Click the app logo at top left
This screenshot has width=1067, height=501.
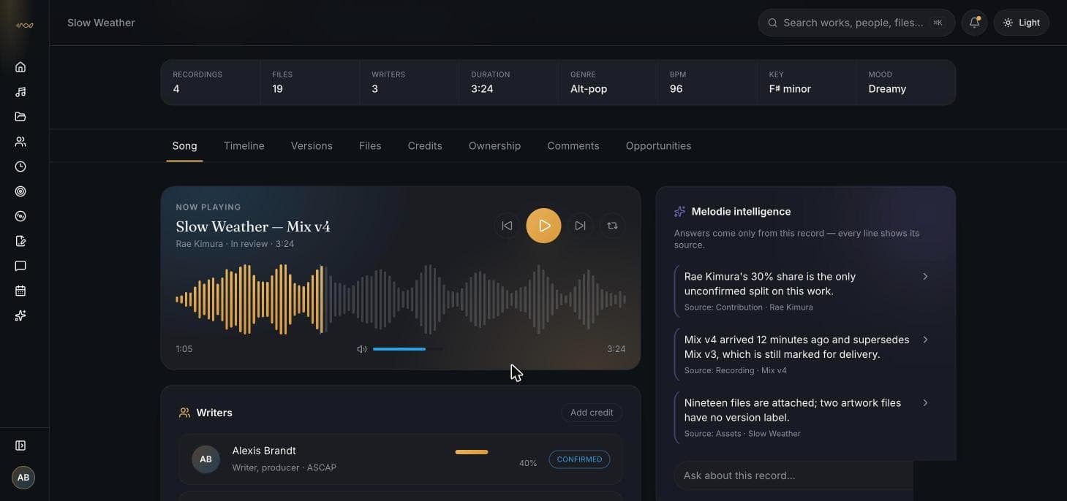tap(25, 26)
